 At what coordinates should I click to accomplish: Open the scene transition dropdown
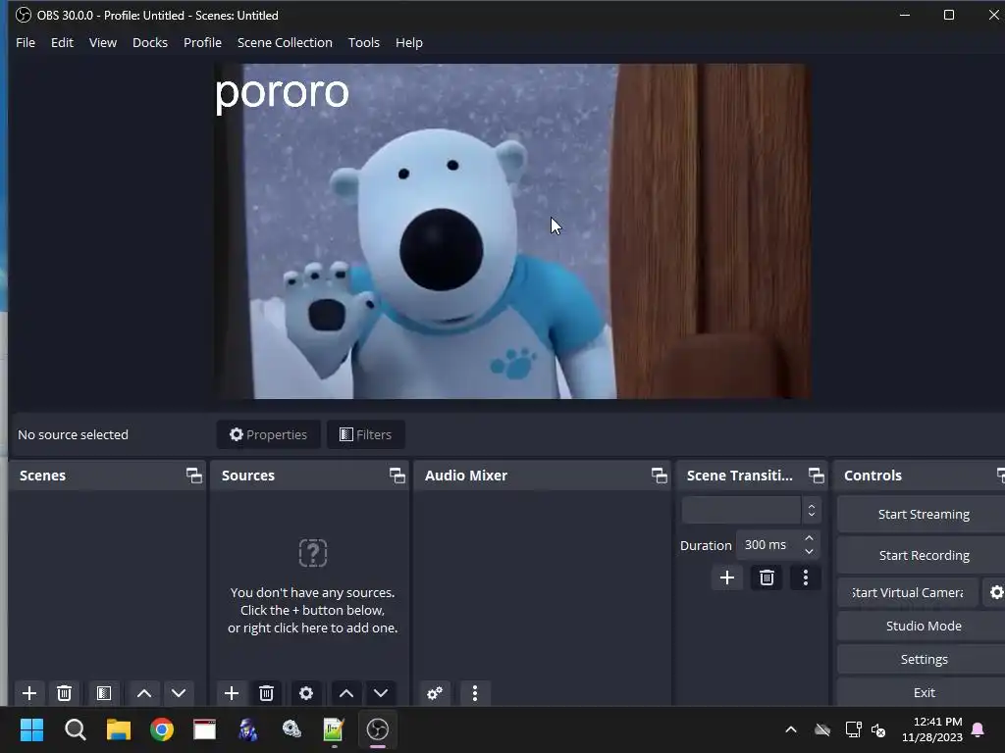click(751, 510)
